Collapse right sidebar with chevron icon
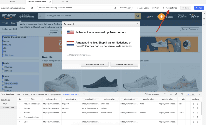This screenshot has height=125, width=206. point(204,13)
